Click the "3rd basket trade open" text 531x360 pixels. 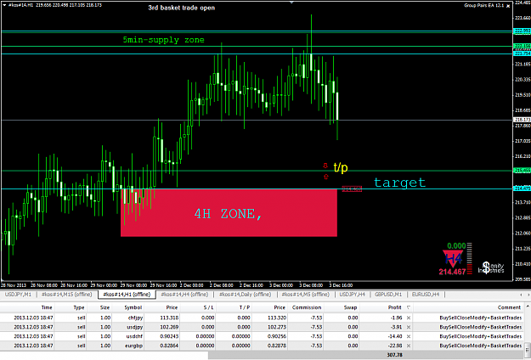pyautogui.click(x=181, y=8)
